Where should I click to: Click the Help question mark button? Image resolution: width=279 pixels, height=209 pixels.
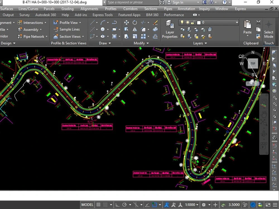pyautogui.click(x=225, y=2)
